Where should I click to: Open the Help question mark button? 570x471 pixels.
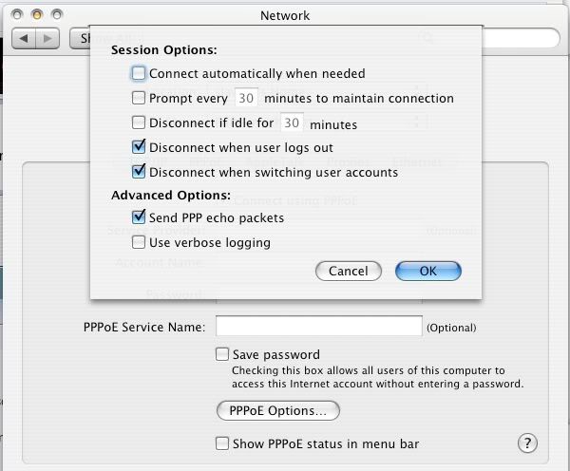(x=527, y=443)
